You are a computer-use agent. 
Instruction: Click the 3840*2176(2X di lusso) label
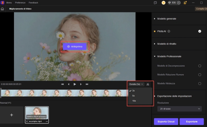click(36, 117)
